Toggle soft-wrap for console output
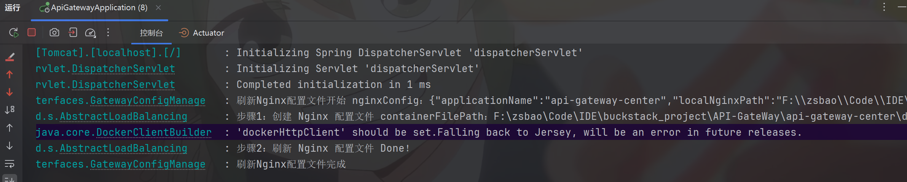Viewport: 907px width, 182px height. click(x=10, y=163)
